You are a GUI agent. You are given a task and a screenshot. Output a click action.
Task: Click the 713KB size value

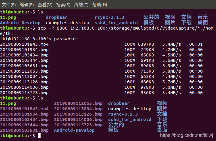click(147, 71)
